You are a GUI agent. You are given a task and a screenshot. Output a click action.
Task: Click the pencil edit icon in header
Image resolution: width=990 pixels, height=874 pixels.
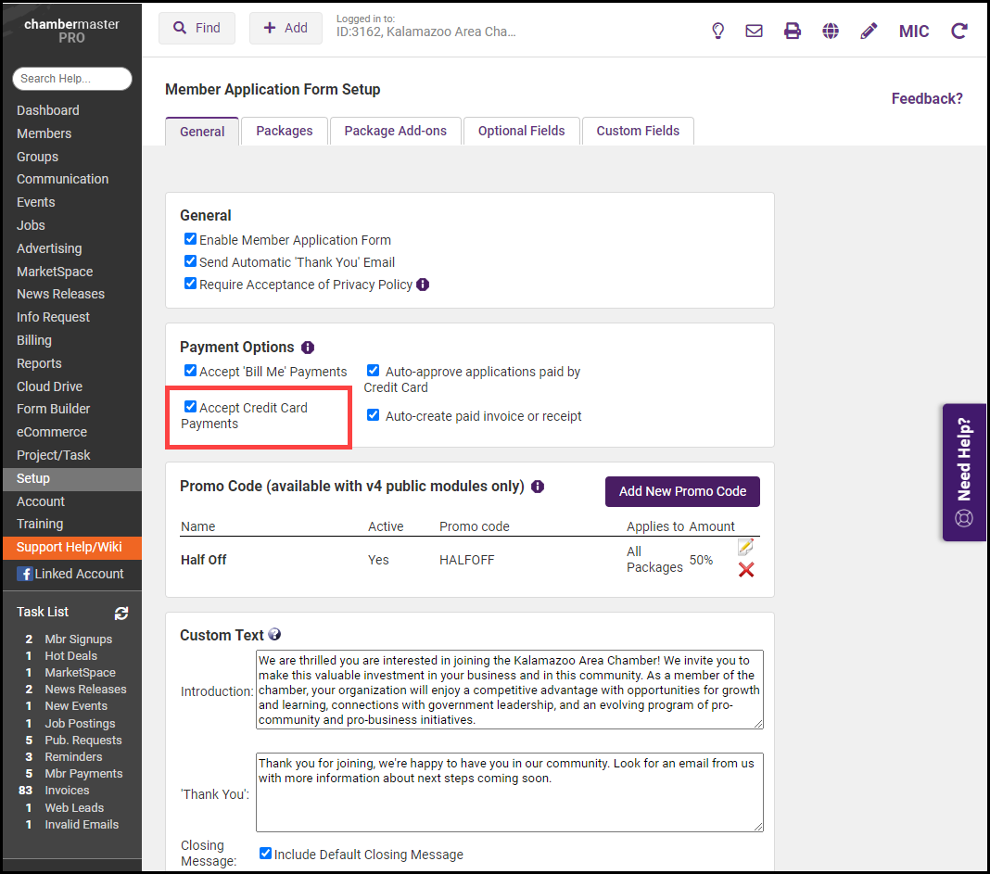(x=869, y=31)
